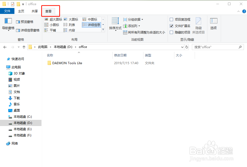Select the DAEMON Tools Lite folder
This screenshot has height=167, width=247.
coord(65,63)
